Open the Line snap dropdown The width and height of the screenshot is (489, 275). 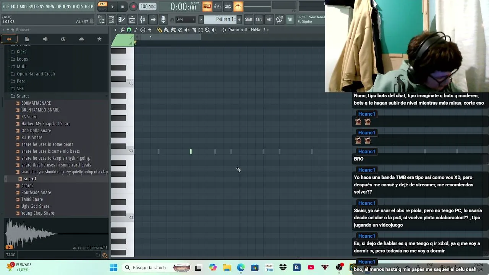click(185, 19)
